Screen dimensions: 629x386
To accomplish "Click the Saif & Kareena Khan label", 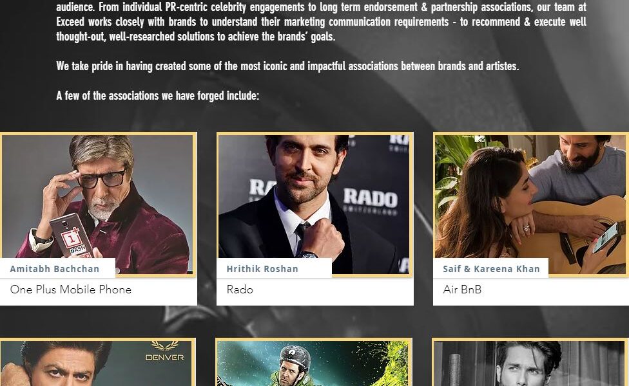I will pos(491,269).
